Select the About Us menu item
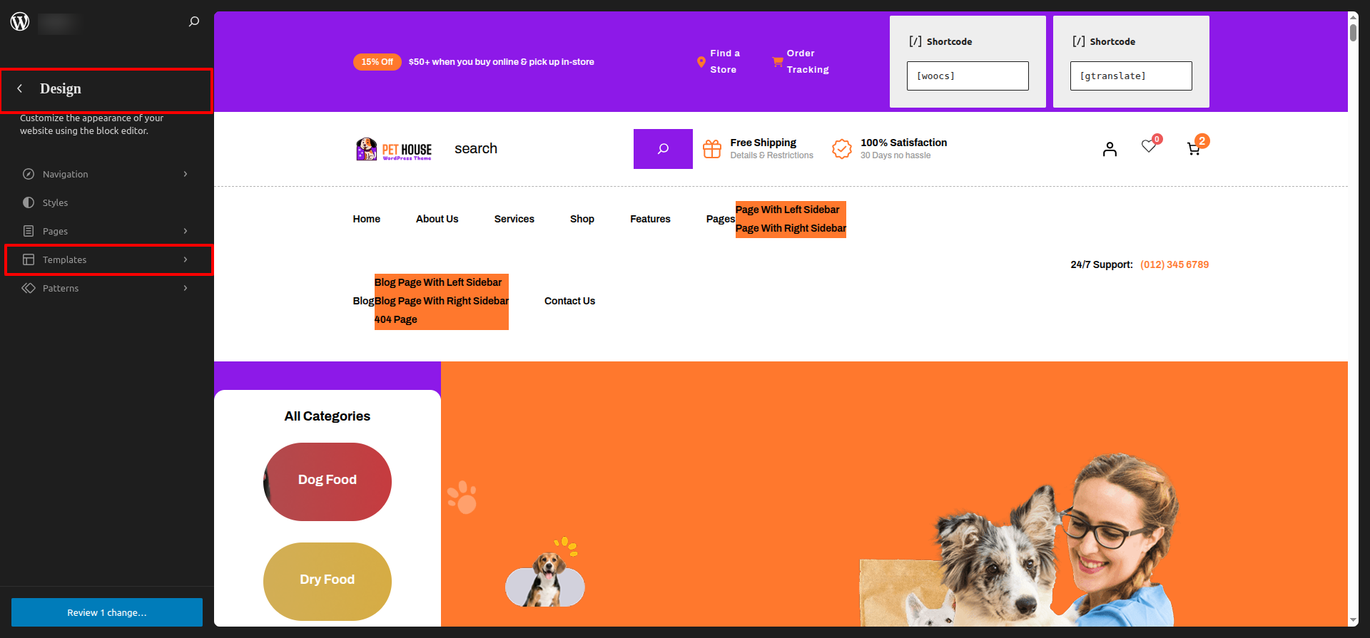 point(437,219)
